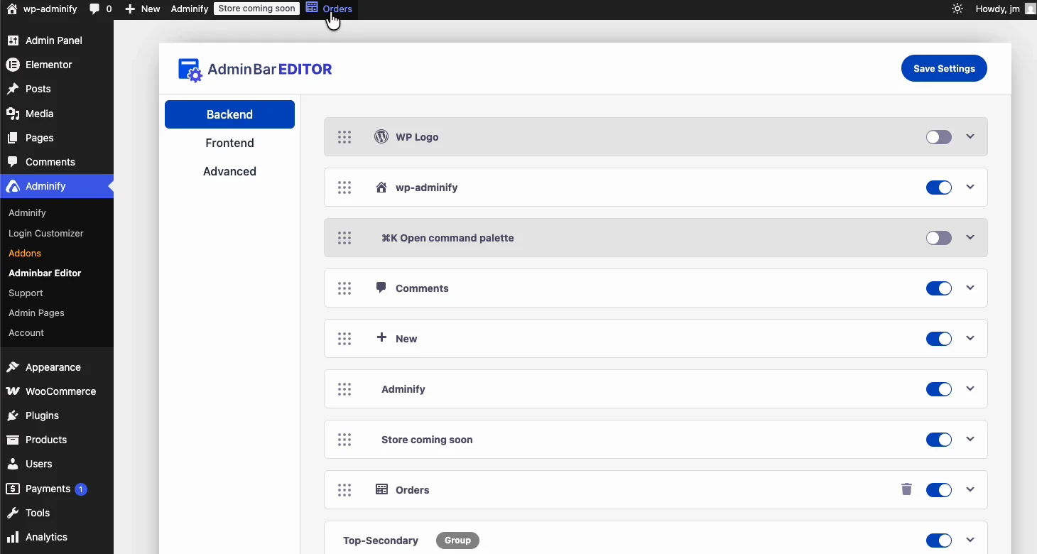This screenshot has width=1037, height=554.
Task: Click Store coming soon badge in admin bar
Action: (x=257, y=9)
